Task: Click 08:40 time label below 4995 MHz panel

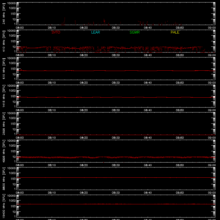Action: coord(148,165)
